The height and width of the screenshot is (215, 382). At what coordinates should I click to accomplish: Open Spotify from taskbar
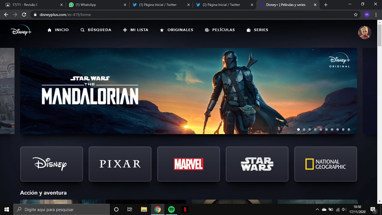(x=171, y=209)
